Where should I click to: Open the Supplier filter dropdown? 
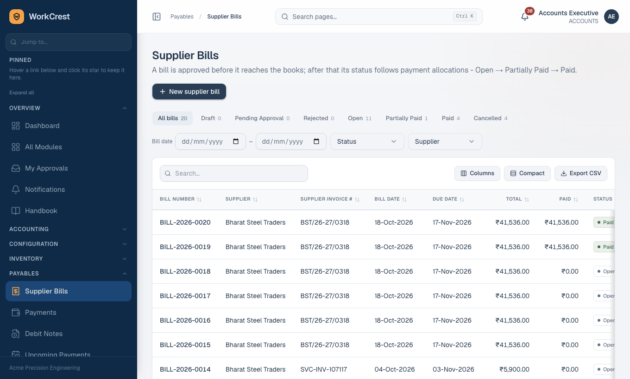[x=445, y=141]
